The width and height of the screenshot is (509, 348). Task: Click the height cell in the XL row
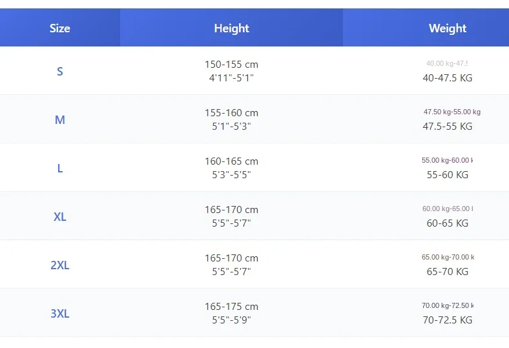231,216
